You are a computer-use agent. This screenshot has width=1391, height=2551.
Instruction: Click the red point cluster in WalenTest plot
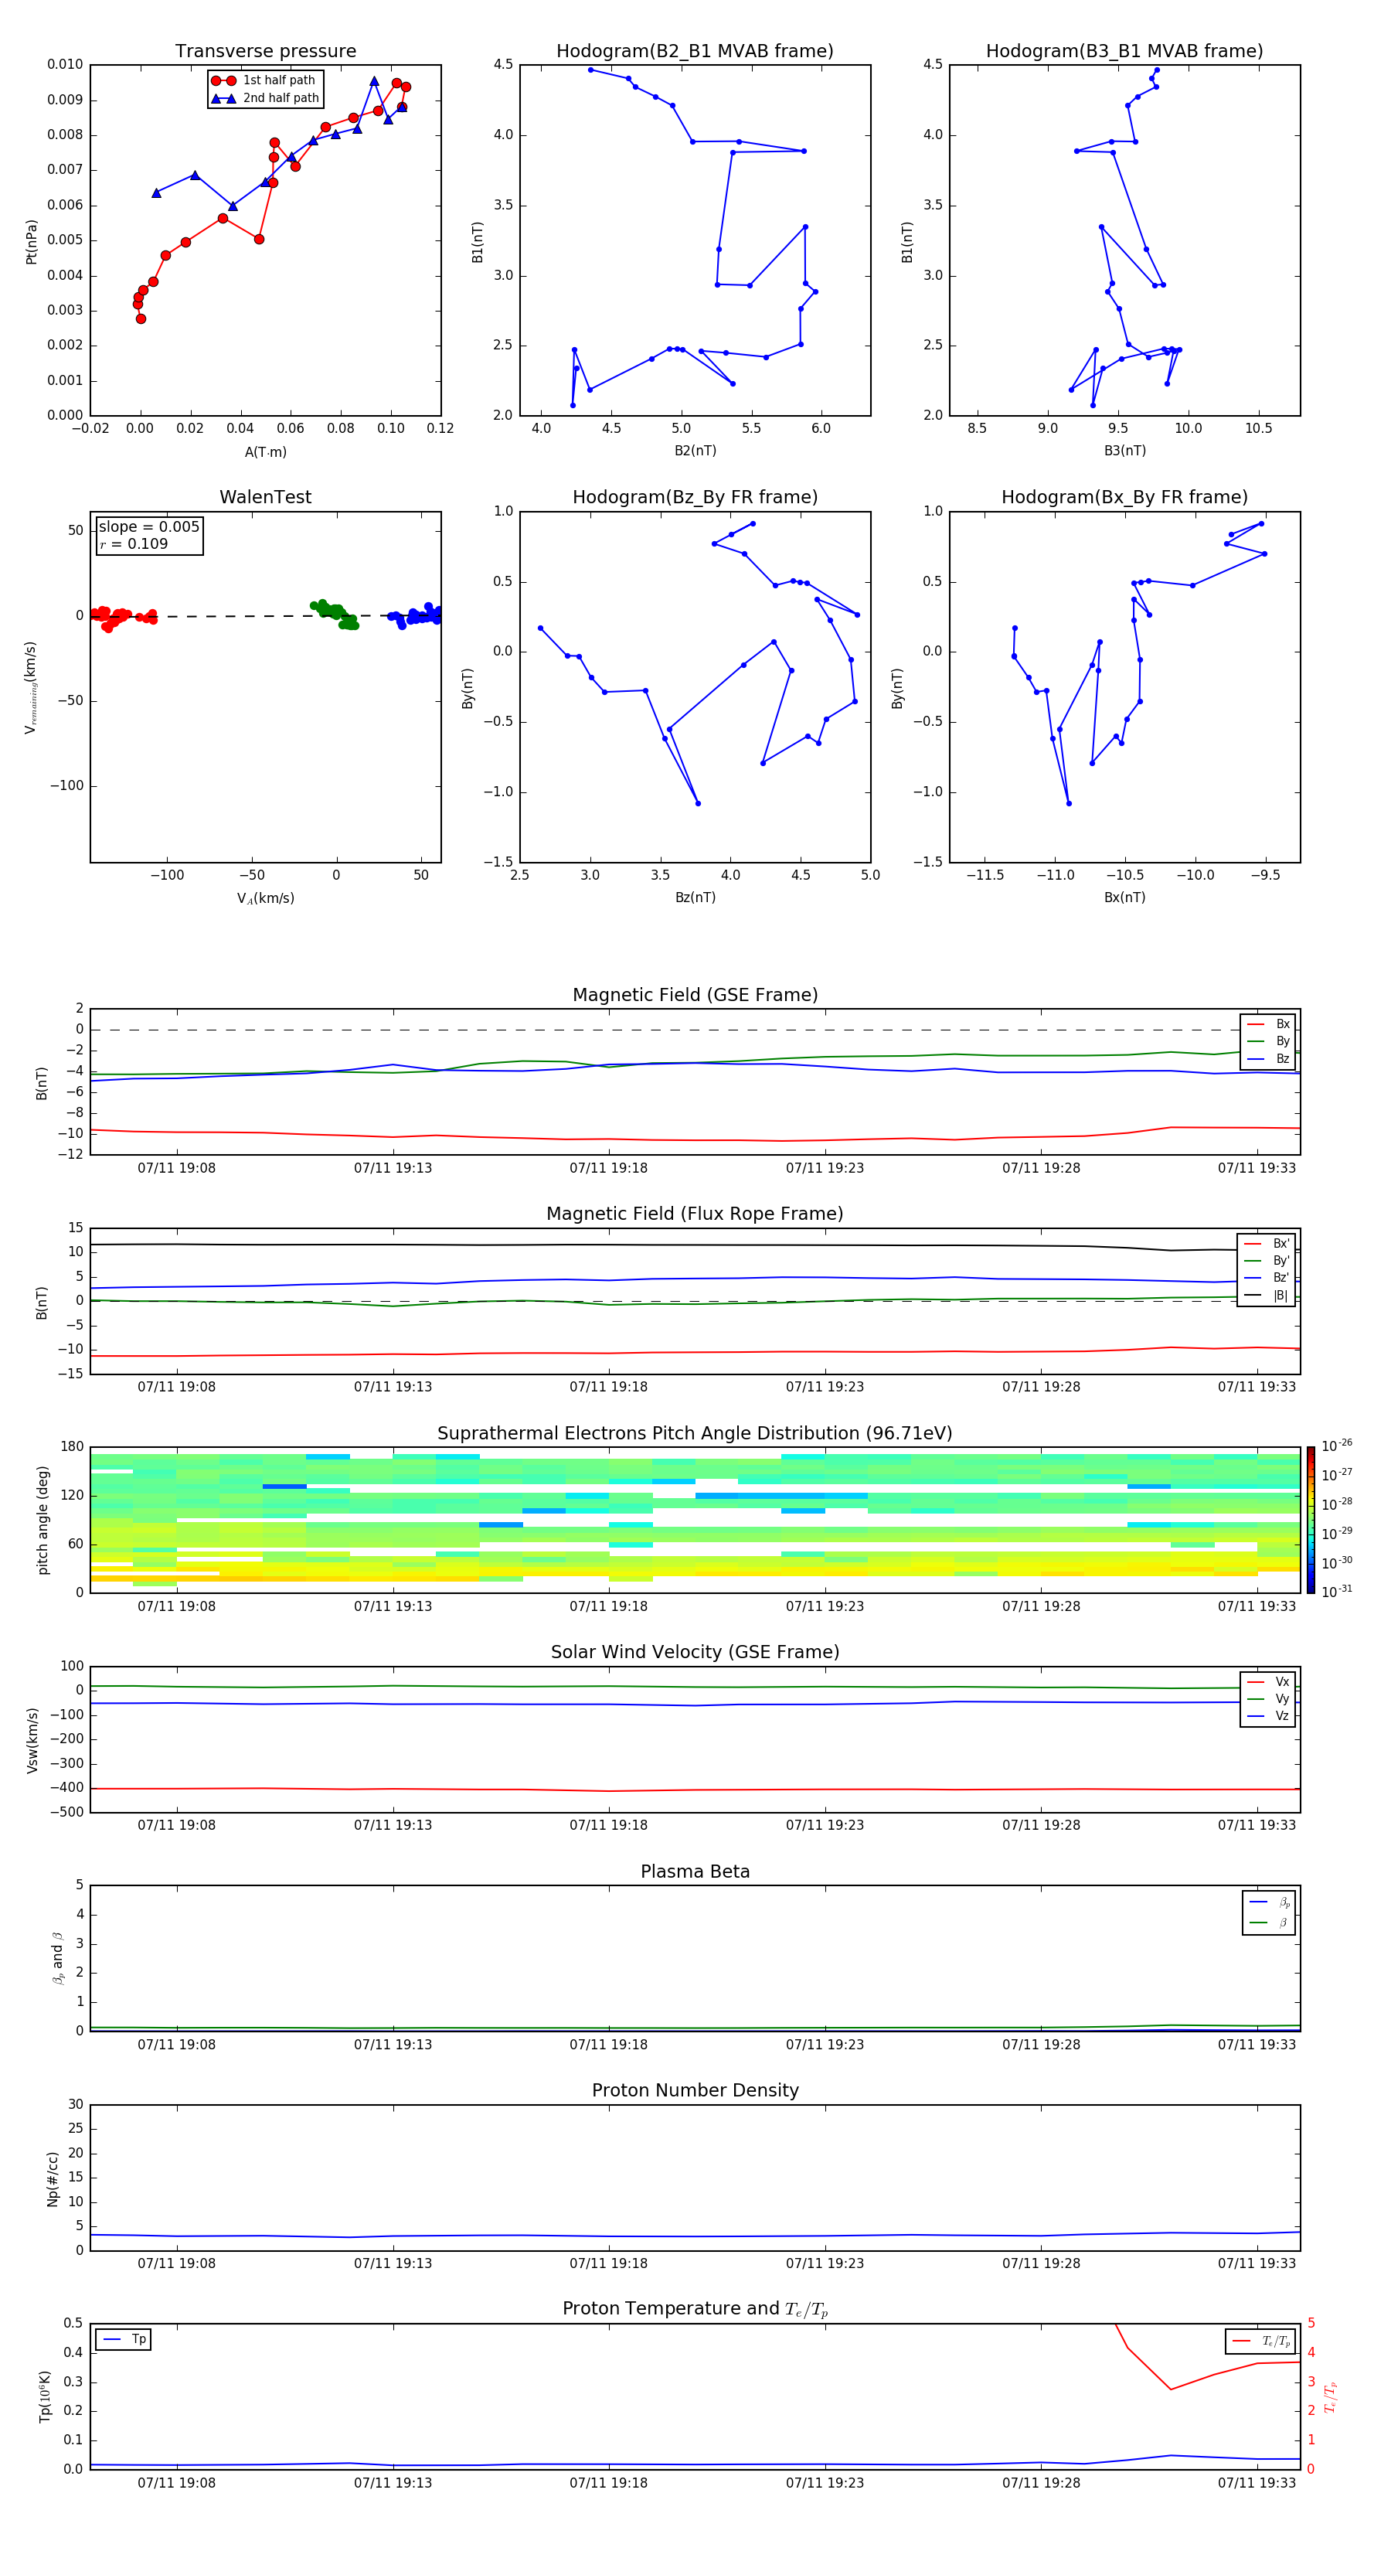[x=122, y=618]
